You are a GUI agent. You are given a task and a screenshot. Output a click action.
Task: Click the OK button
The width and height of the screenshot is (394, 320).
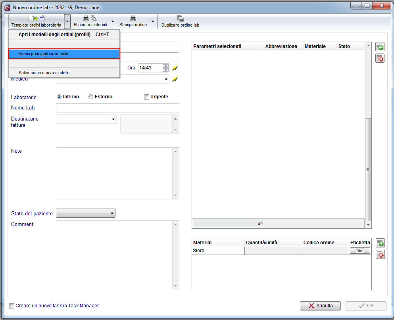[366, 306]
